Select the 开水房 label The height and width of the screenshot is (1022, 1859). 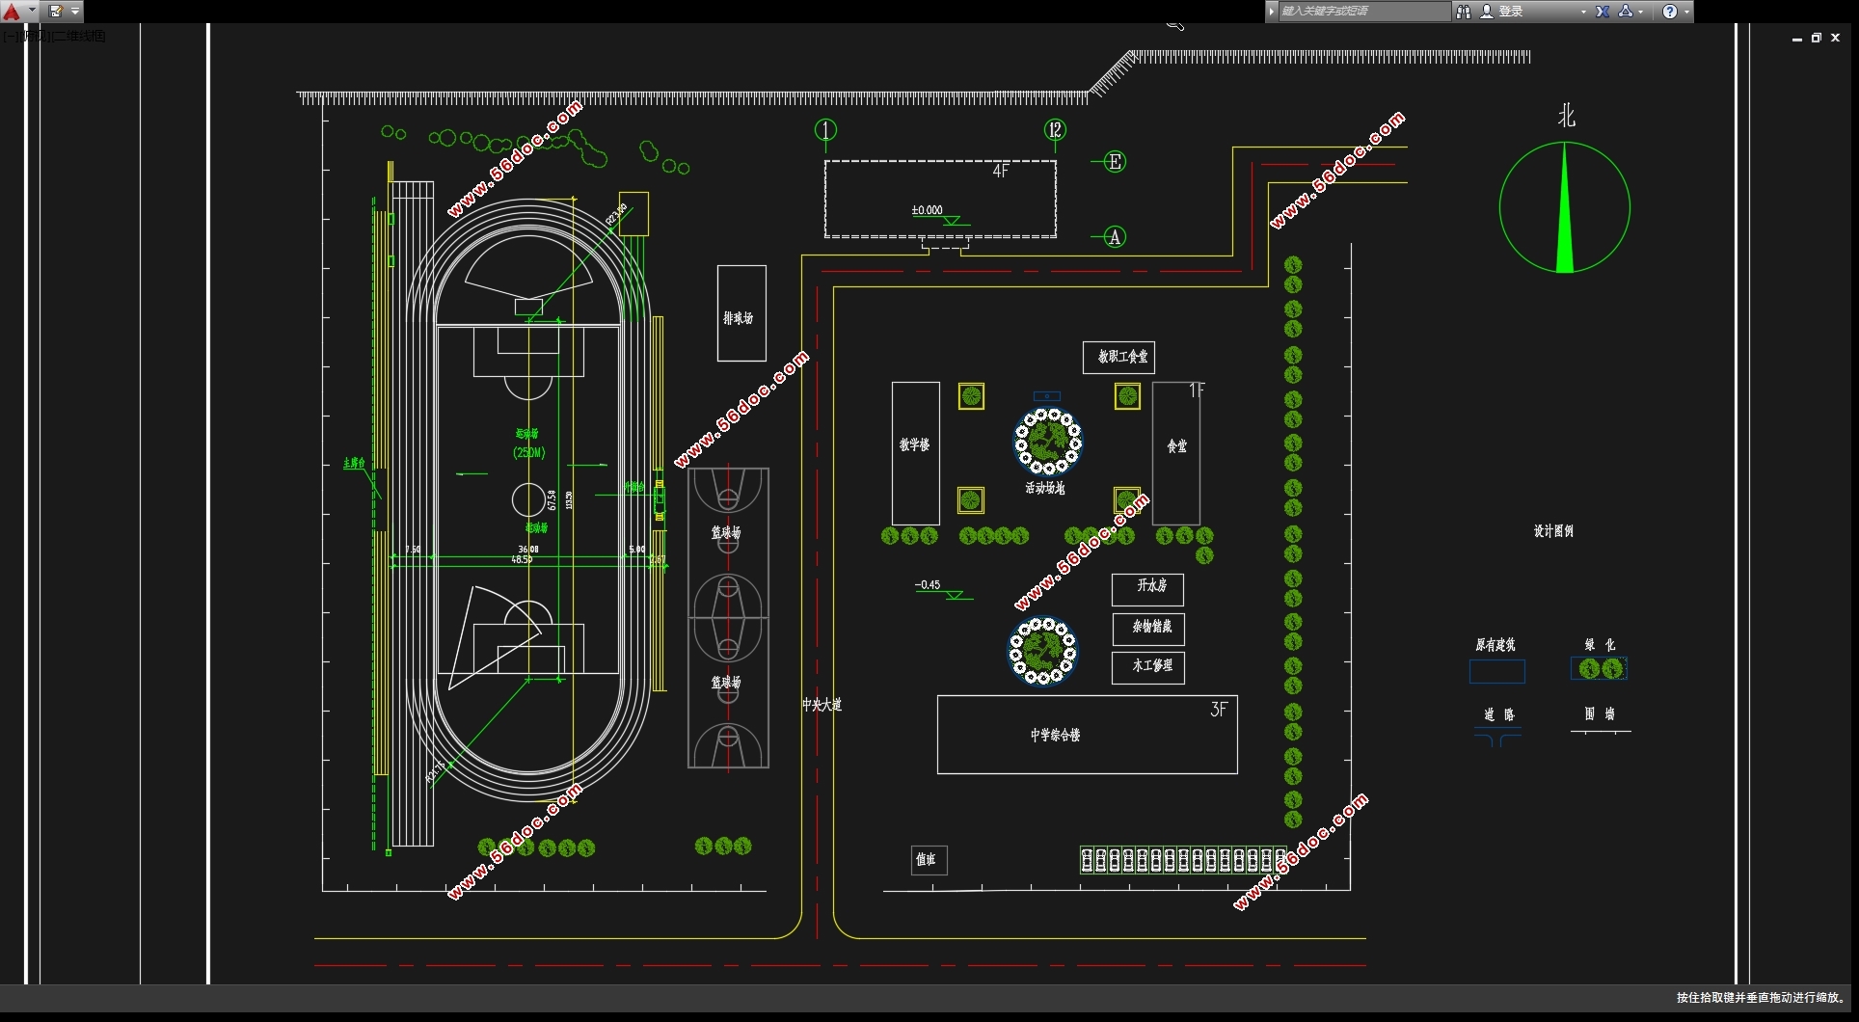[x=1152, y=585]
